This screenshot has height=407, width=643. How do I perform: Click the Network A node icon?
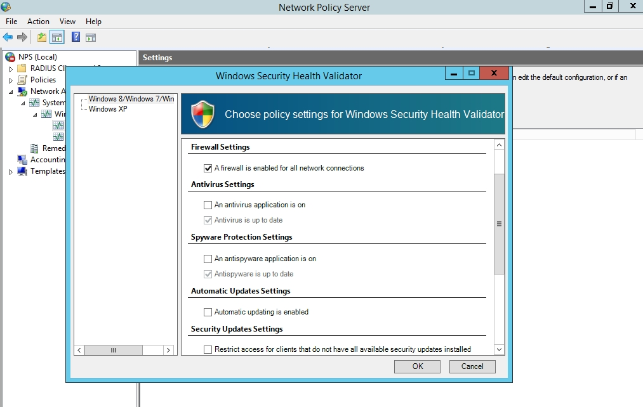pos(22,91)
